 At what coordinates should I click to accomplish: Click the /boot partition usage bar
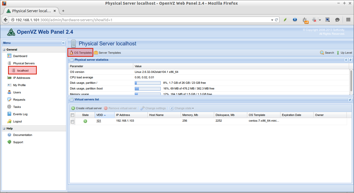(148, 89)
